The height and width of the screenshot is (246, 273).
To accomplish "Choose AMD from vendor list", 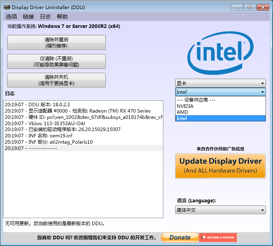I will click(x=220, y=112).
